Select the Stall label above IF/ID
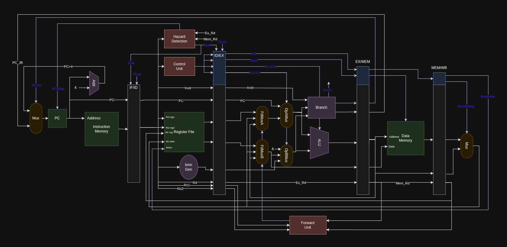Viewport: 507px width, 247px height. [x=131, y=63]
